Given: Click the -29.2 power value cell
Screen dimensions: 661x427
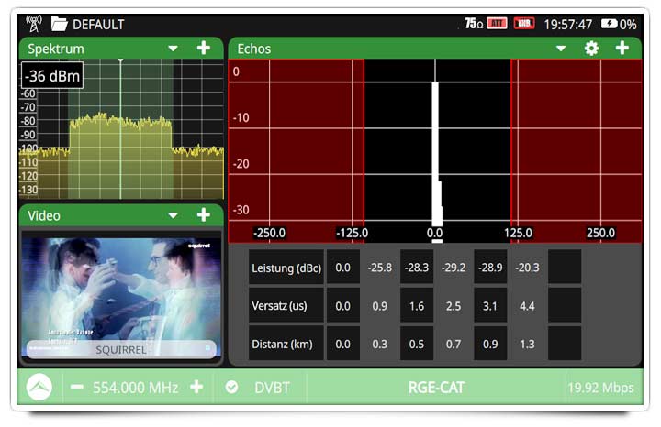Looking at the screenshot, I should (454, 268).
